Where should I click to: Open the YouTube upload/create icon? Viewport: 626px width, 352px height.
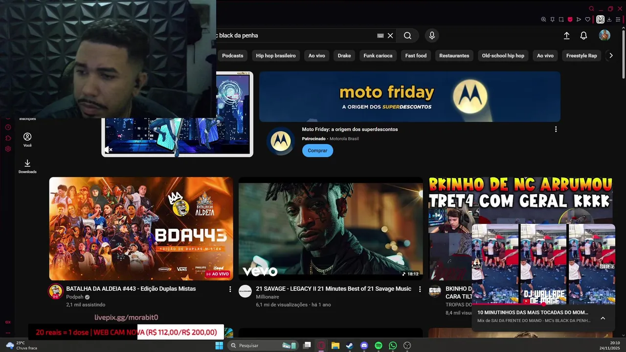tap(566, 36)
